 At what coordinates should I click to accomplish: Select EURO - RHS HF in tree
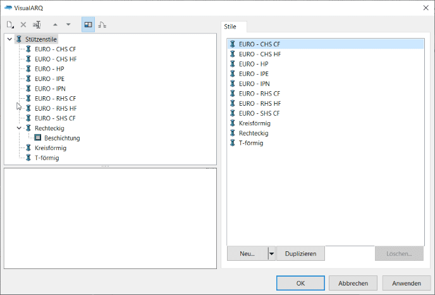(56, 108)
